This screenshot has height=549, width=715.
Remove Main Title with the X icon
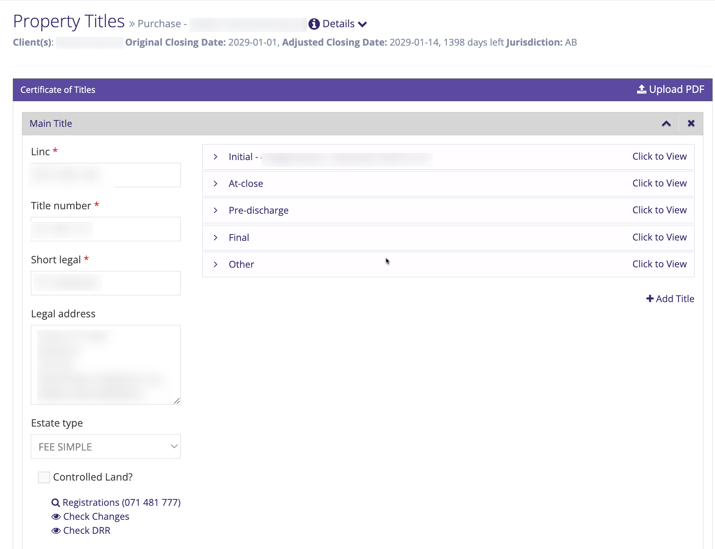click(691, 123)
